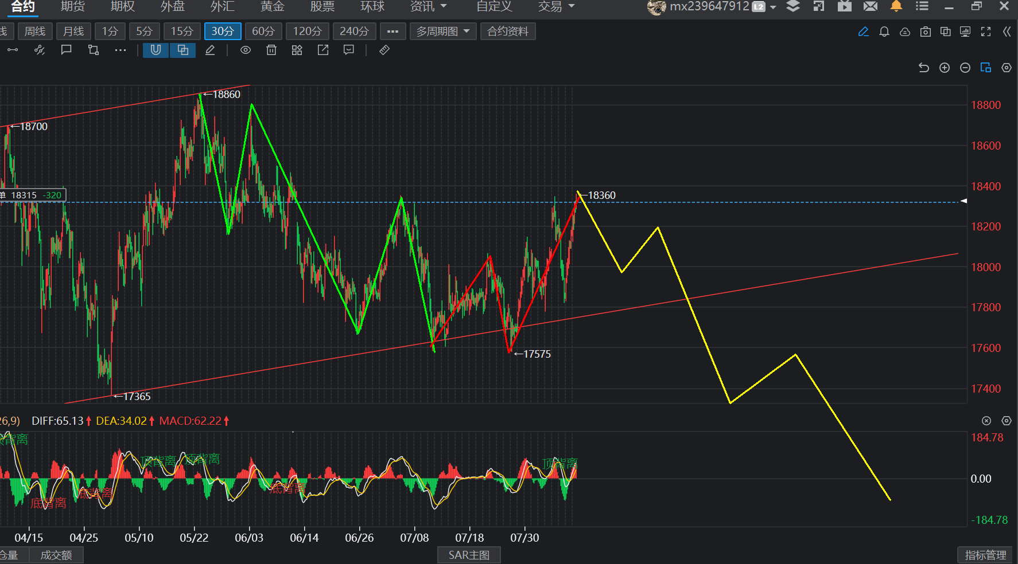Open the 外汇 forex menu
The height and width of the screenshot is (564, 1018).
223,6
